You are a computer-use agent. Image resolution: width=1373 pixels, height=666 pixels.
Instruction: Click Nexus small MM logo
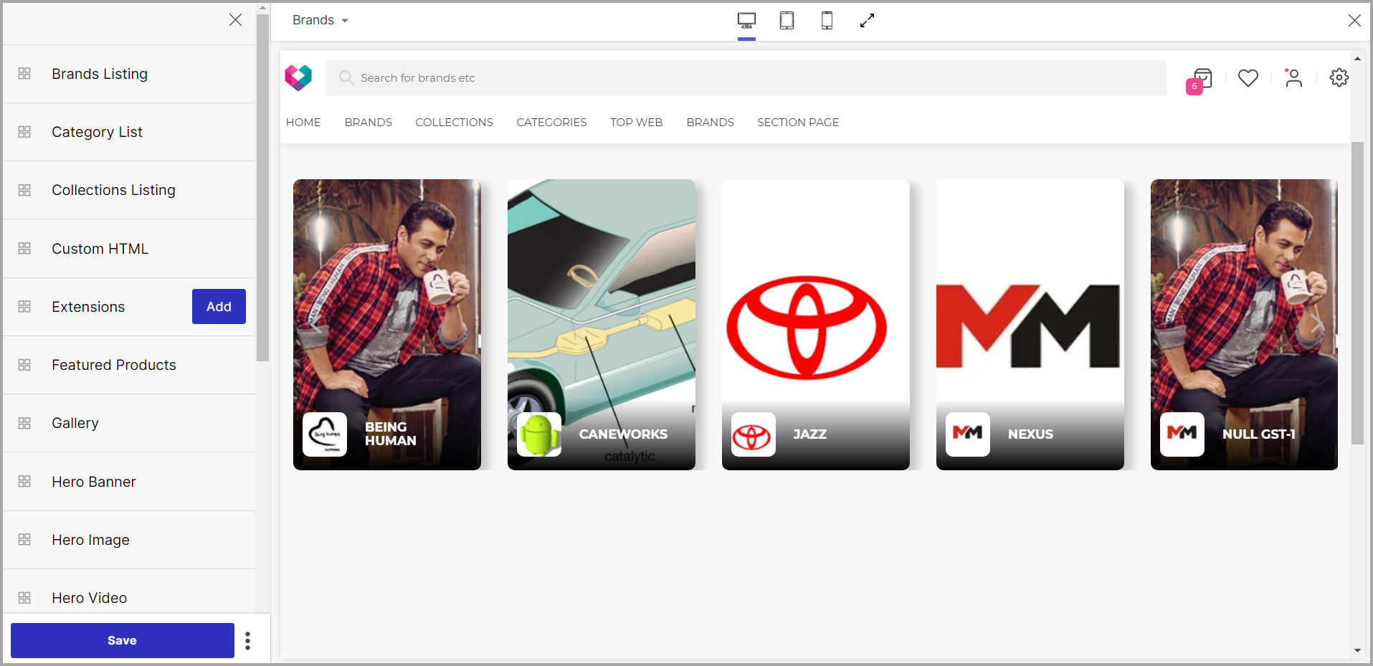click(968, 434)
